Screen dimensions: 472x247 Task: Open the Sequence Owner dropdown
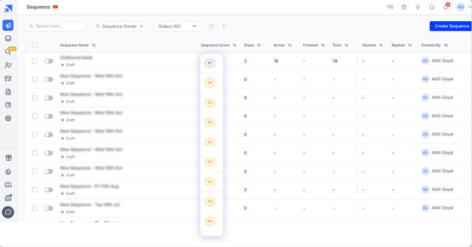point(120,26)
